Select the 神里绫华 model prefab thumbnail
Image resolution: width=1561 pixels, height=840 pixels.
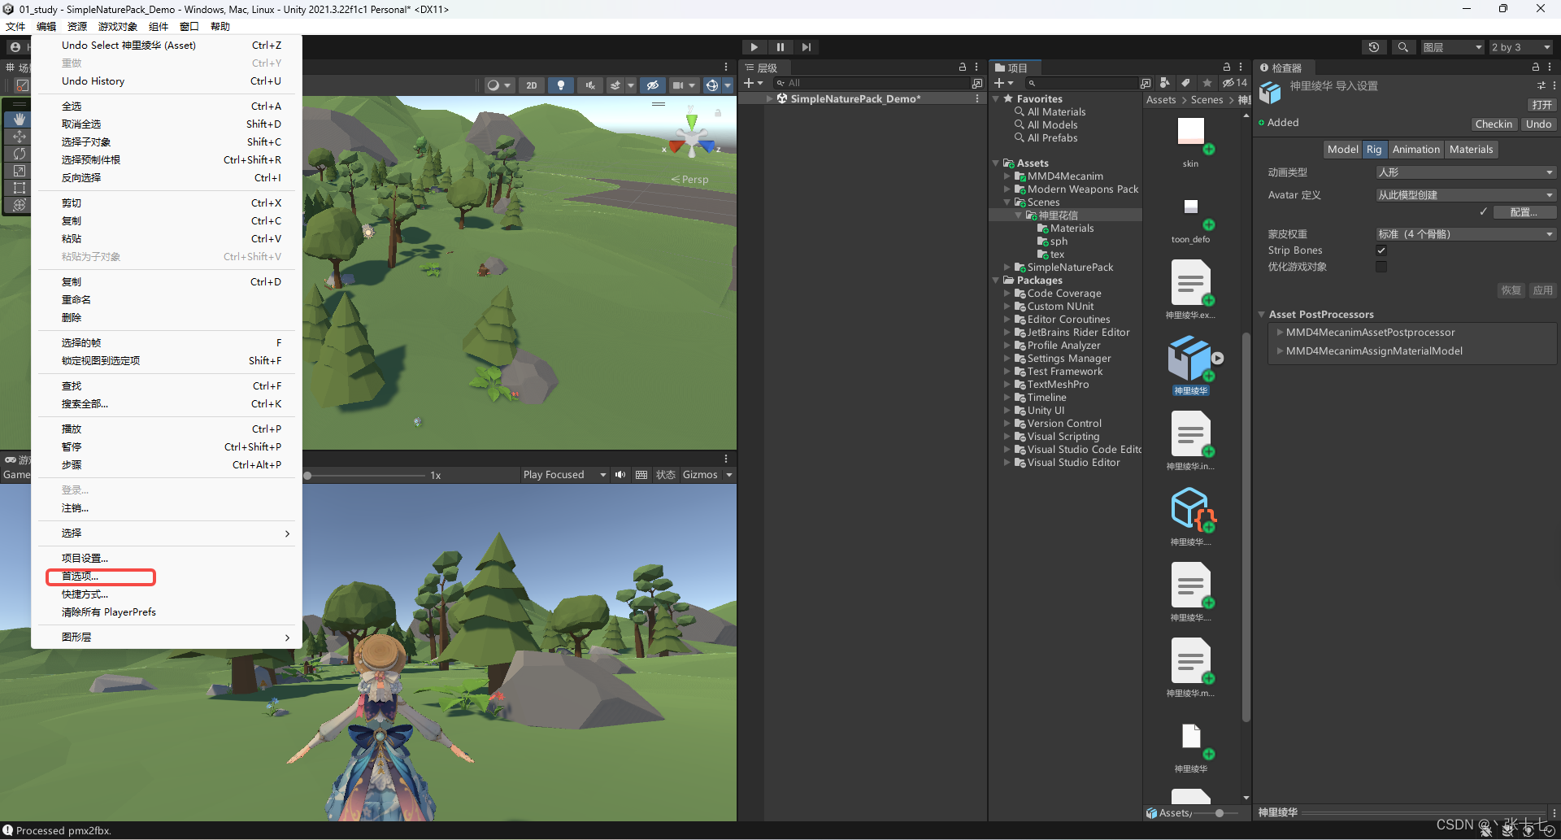(x=1190, y=360)
